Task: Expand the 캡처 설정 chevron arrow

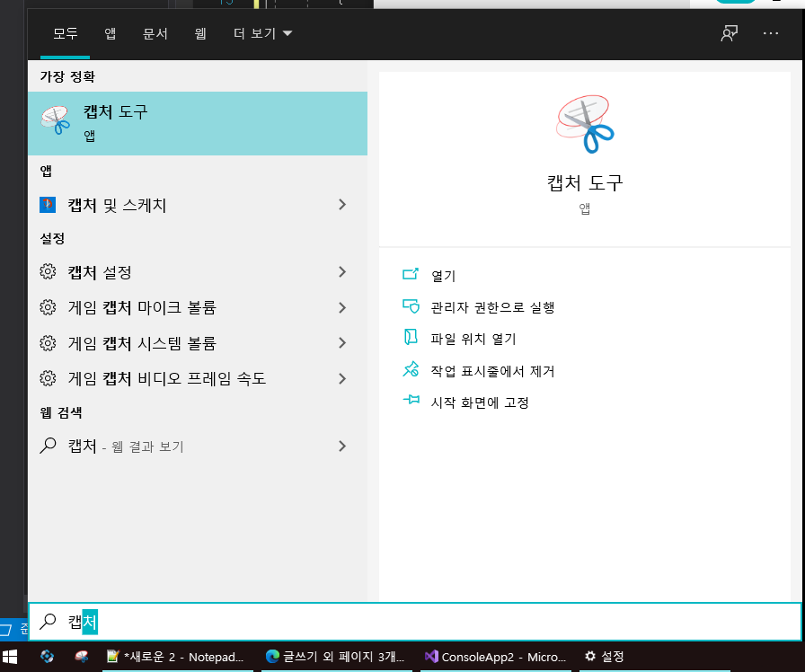Action: (x=342, y=271)
